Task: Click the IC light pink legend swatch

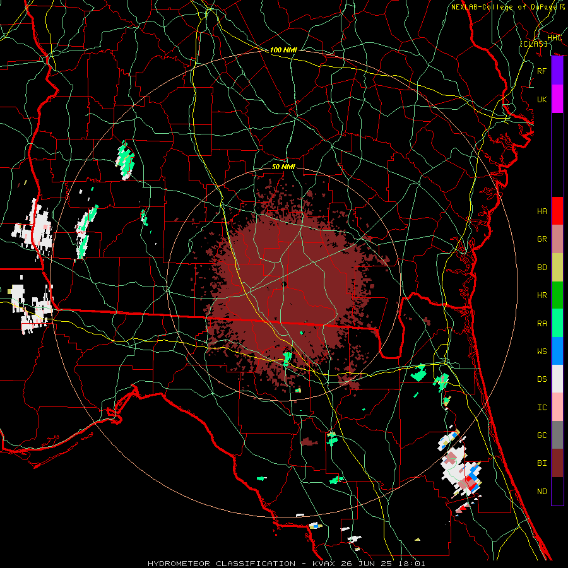Action: (557, 407)
